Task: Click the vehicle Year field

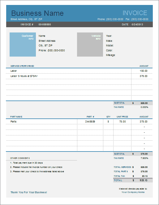Action: click(x=109, y=36)
